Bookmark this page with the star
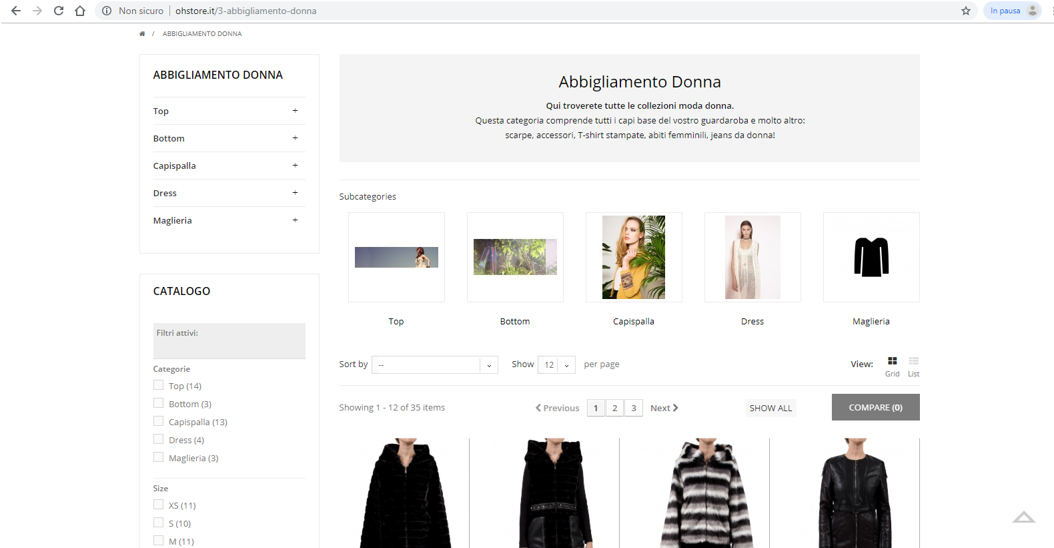 pos(966,11)
